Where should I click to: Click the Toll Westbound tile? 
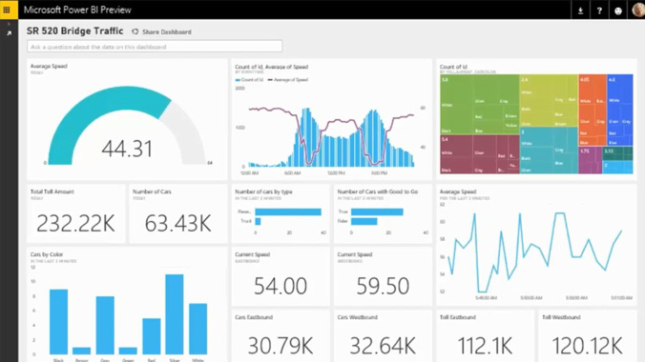click(588, 336)
